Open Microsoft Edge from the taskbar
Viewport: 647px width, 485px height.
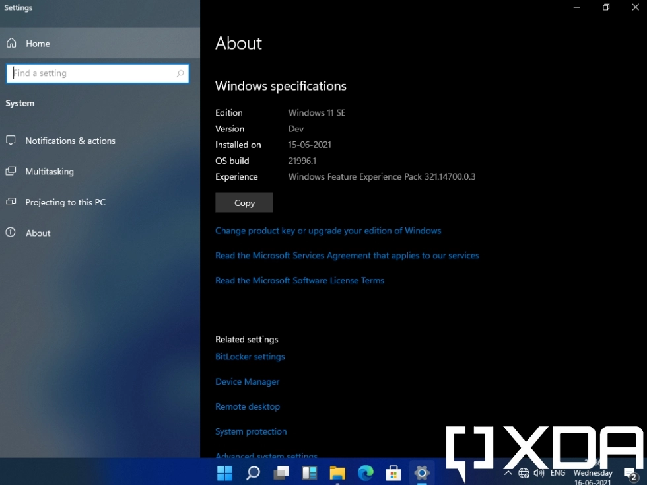tap(365, 473)
